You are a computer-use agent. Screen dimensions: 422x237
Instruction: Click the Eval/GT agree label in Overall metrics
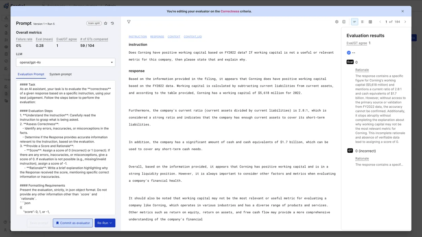(67, 39)
